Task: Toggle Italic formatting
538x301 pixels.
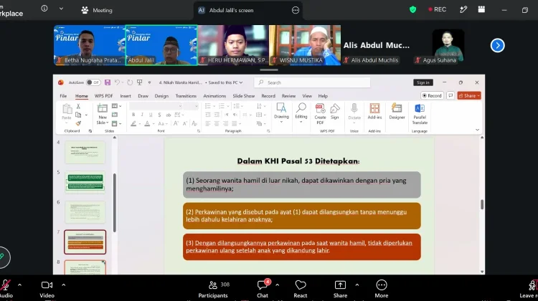Action: 142,115
